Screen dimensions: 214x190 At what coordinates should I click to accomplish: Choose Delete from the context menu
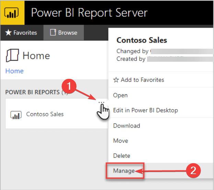[x=122, y=156]
